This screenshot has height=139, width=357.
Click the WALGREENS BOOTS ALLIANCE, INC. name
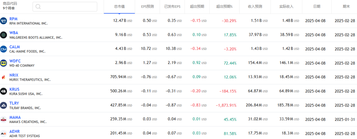(36, 37)
